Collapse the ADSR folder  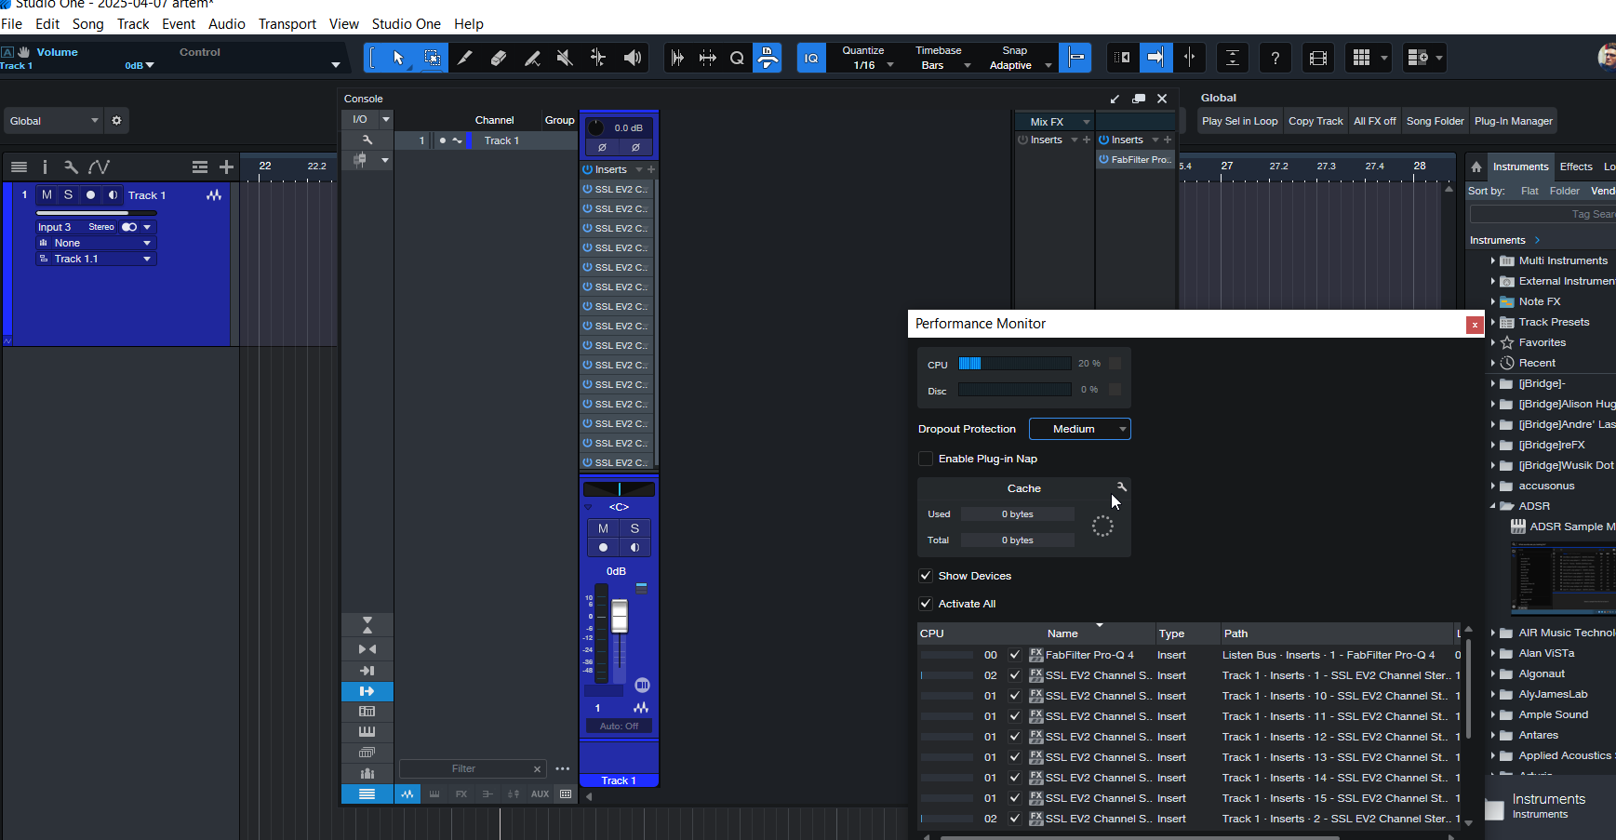point(1493,506)
